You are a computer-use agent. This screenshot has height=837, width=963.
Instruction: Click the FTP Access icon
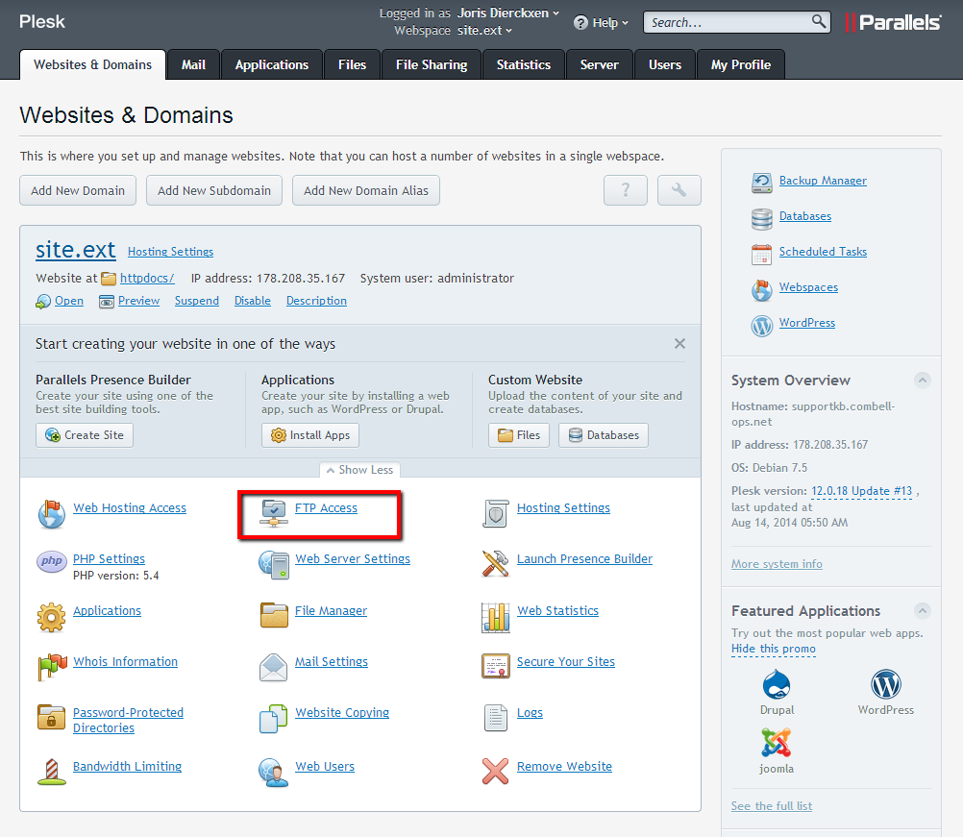[274, 513]
